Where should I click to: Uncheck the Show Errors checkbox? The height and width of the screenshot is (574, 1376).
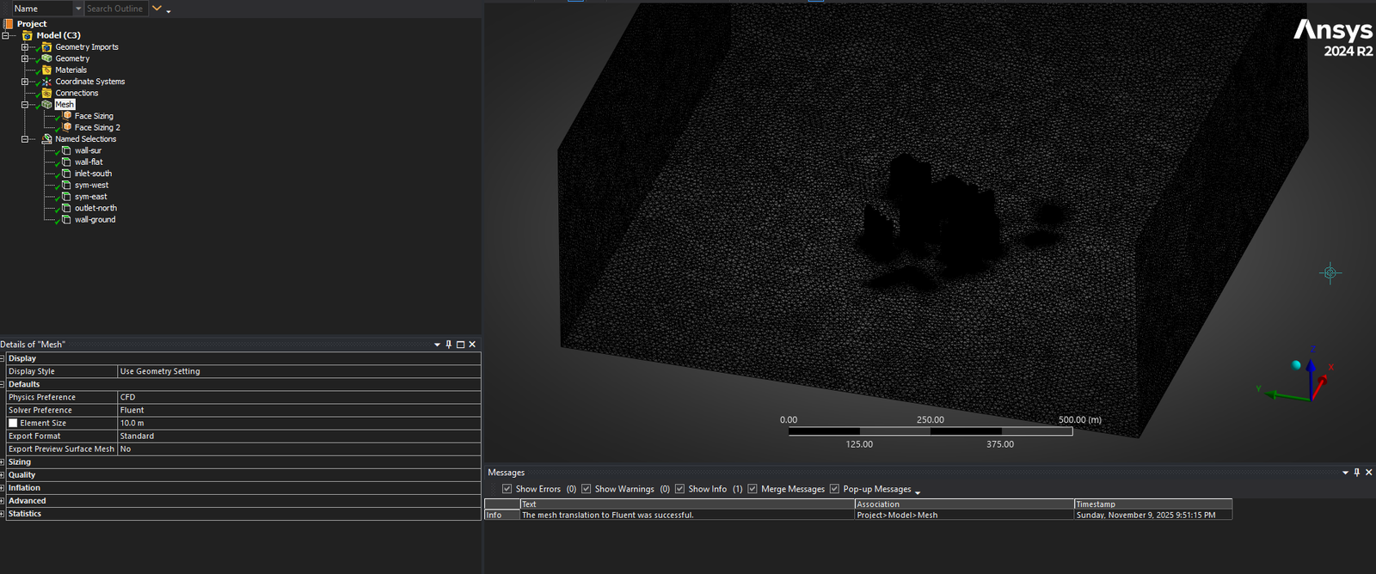coord(507,489)
